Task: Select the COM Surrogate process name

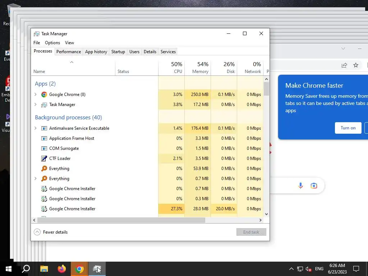Action: coord(64,148)
